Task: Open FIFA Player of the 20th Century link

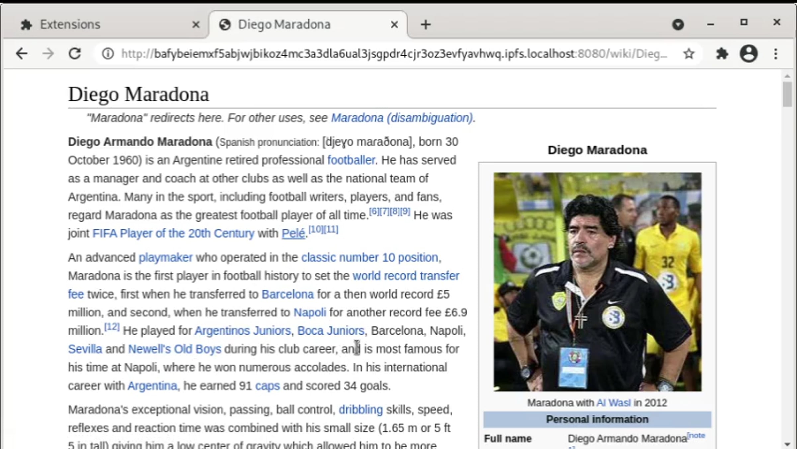Action: coord(173,233)
